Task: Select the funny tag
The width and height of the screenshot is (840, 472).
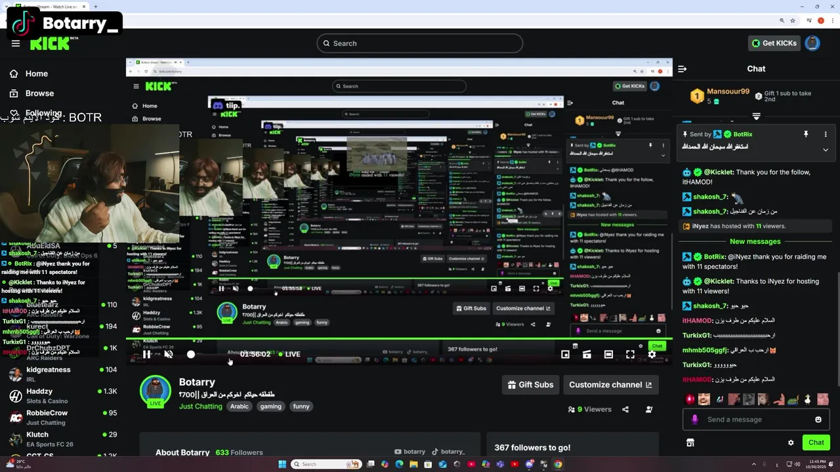Action: [301, 406]
